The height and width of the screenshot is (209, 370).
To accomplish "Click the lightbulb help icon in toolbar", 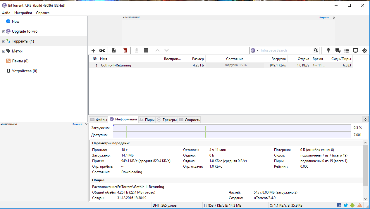I will click(x=328, y=50).
